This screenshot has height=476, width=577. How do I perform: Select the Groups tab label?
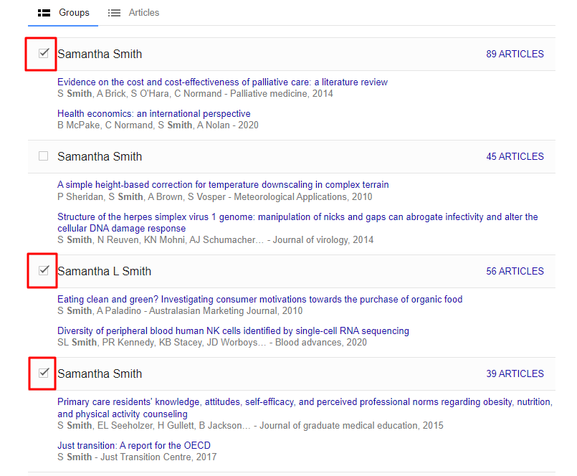[x=74, y=13]
